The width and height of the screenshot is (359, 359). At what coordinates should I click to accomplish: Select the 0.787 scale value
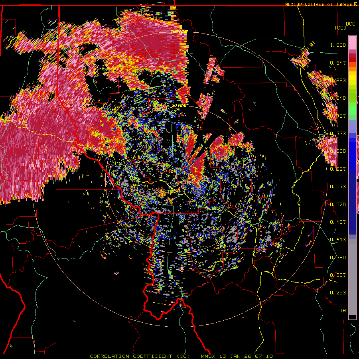pos(338,116)
